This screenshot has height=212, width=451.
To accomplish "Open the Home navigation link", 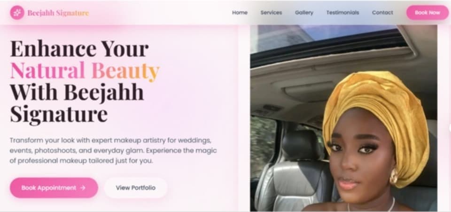I will [x=240, y=13].
